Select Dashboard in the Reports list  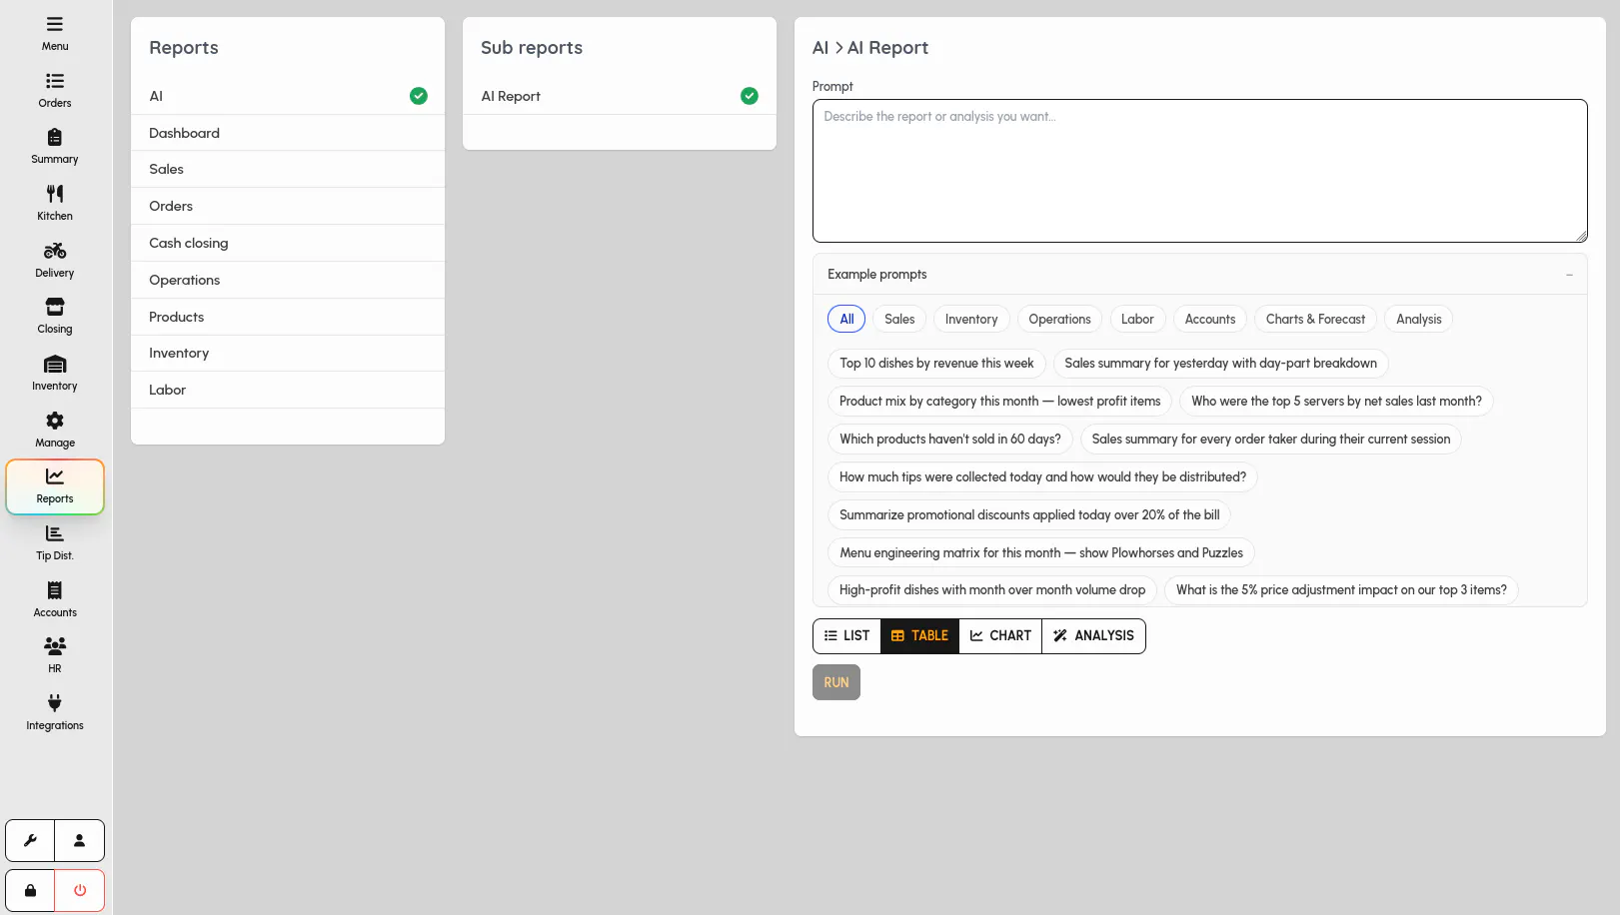[288, 133]
